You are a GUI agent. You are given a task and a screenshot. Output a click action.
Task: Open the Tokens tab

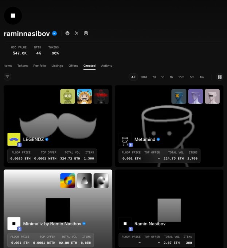[23, 66]
